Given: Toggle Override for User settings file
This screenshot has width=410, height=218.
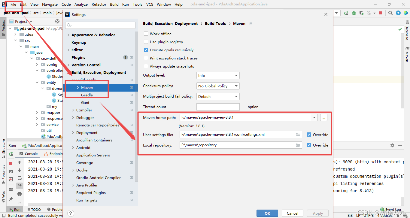Looking at the screenshot, I should click(x=309, y=135).
